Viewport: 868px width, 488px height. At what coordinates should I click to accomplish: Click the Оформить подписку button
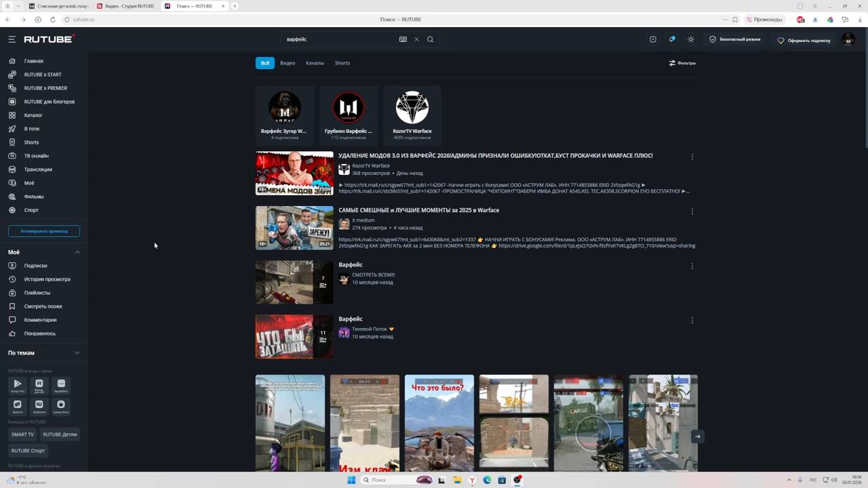(x=804, y=40)
